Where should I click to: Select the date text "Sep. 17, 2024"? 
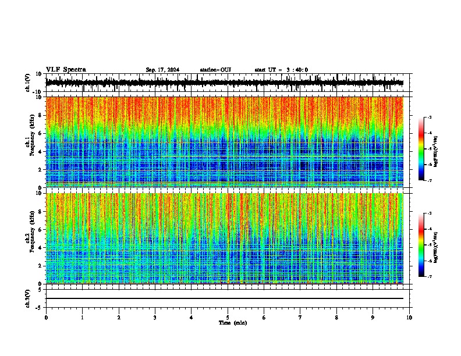(162, 70)
